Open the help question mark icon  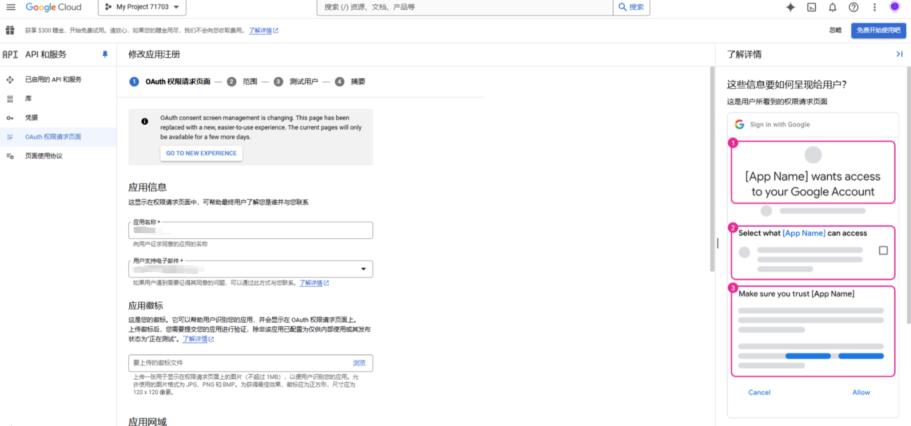click(x=854, y=7)
